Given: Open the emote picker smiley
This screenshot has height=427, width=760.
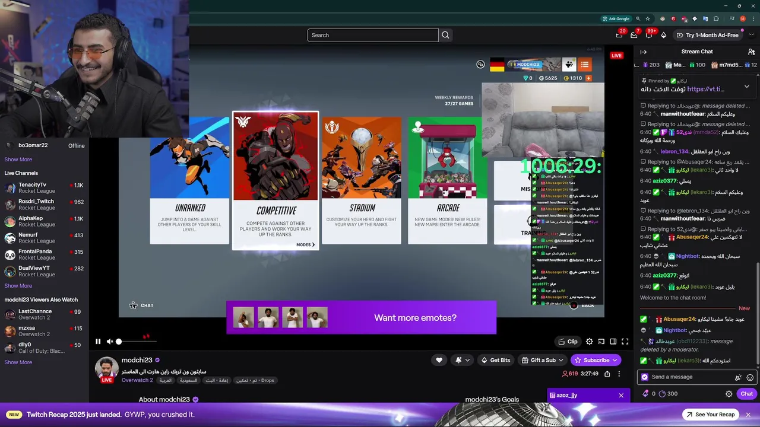Looking at the screenshot, I should point(750,377).
